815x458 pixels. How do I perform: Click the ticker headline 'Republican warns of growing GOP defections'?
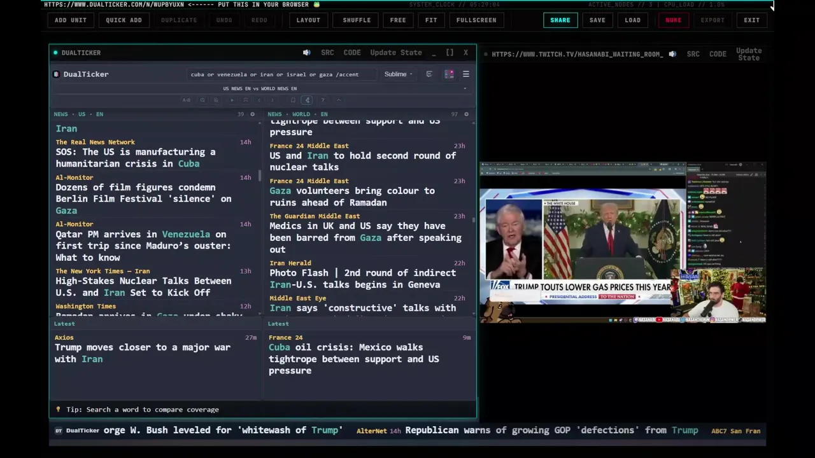point(551,431)
